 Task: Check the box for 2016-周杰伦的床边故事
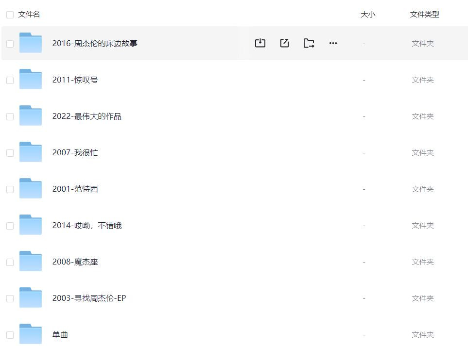tap(10, 44)
